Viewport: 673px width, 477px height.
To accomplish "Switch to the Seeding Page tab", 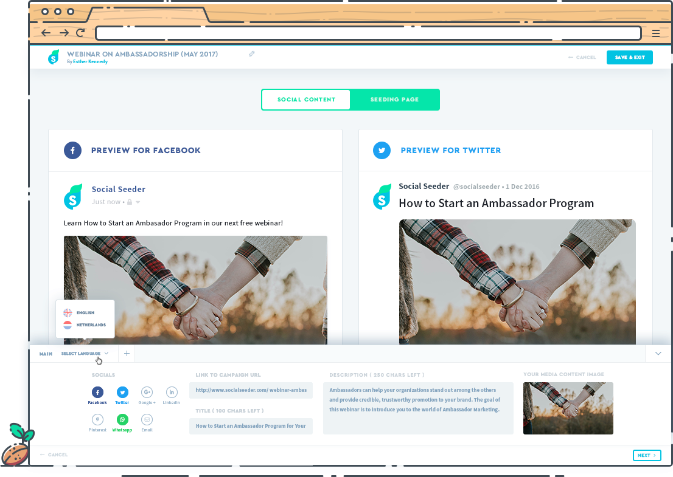I will [x=394, y=99].
